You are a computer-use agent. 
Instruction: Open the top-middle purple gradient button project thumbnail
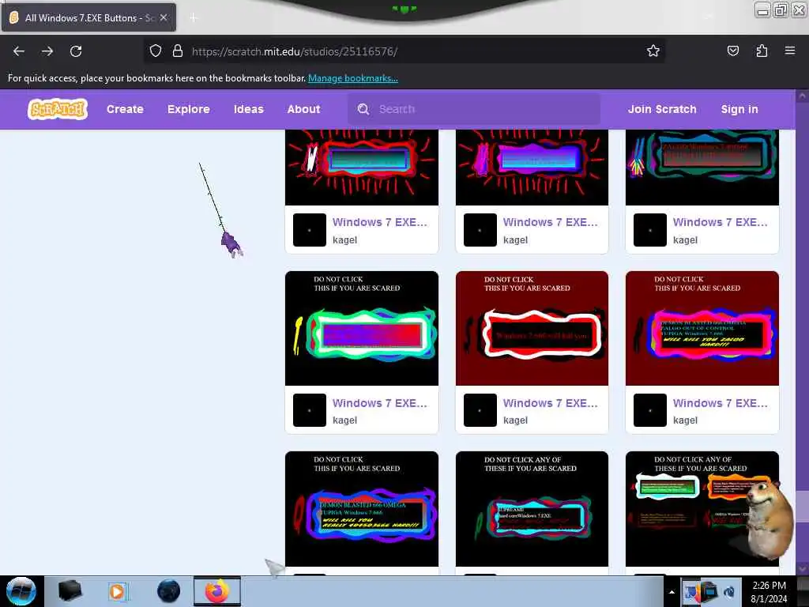tap(532, 168)
